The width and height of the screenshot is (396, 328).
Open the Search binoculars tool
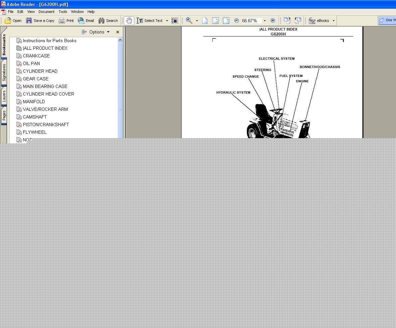click(x=108, y=21)
